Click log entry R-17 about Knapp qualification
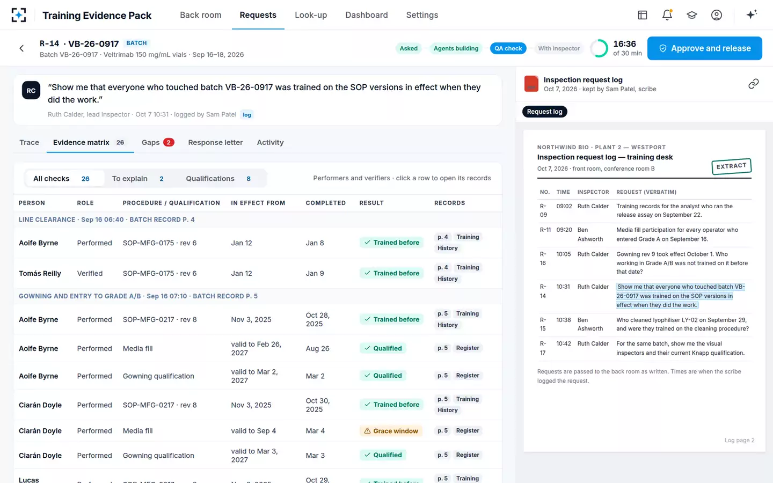Viewport: 773px width, 483px height. click(x=644, y=348)
